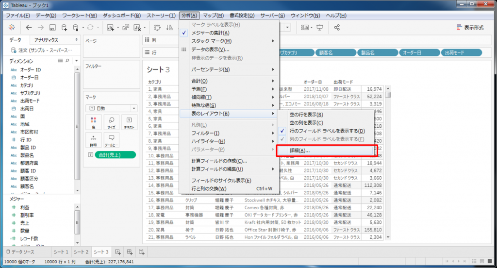This screenshot has height=268, width=497.
Task: Uncheck 行のフィールド ラベルを表示する option
Action: pos(327,131)
